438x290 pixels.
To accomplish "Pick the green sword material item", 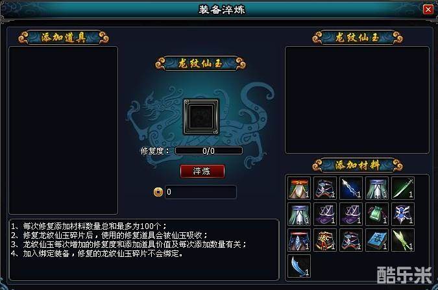I will (403, 188).
